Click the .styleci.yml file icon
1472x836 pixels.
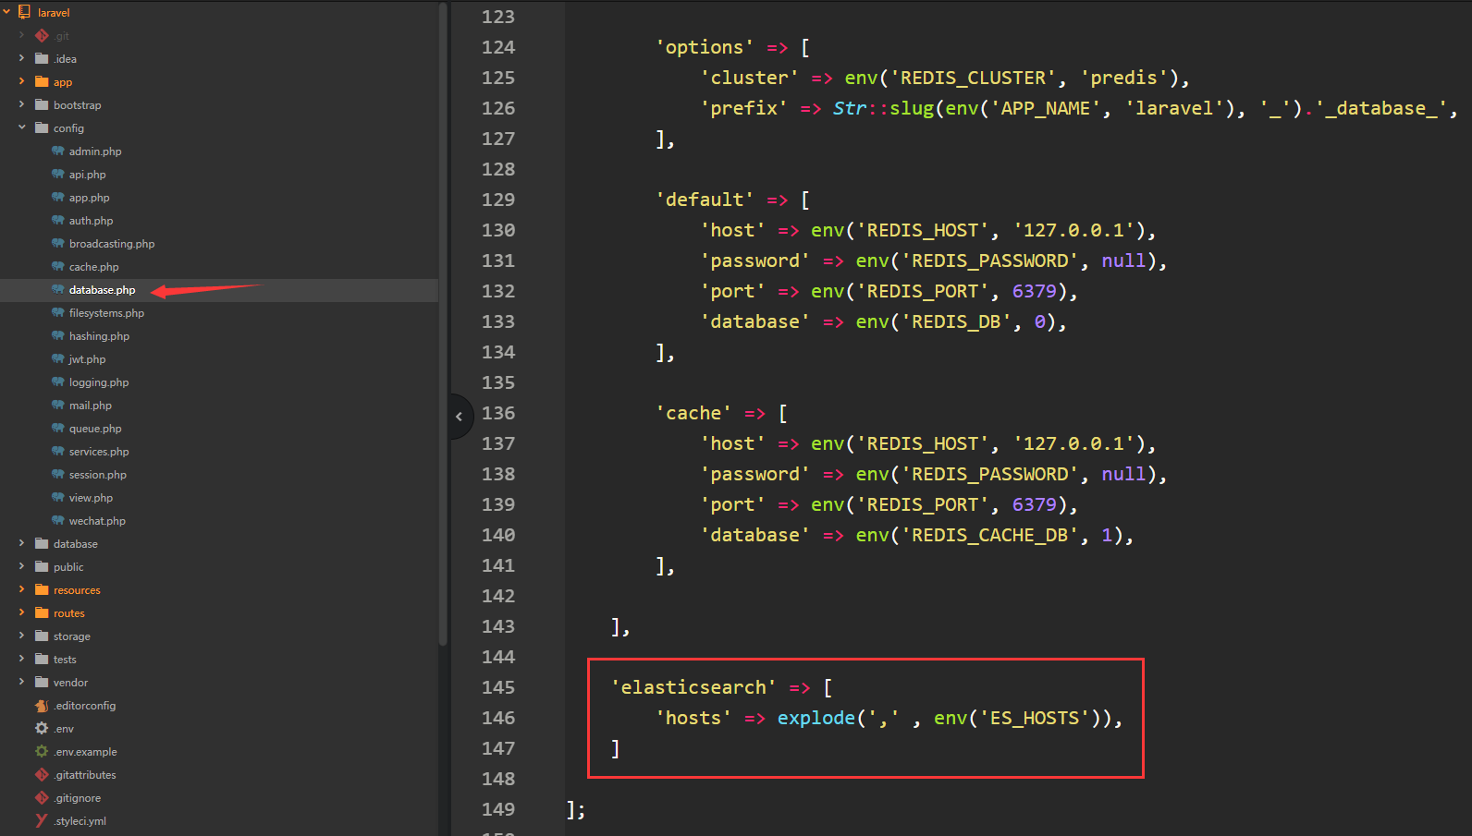tap(42, 820)
